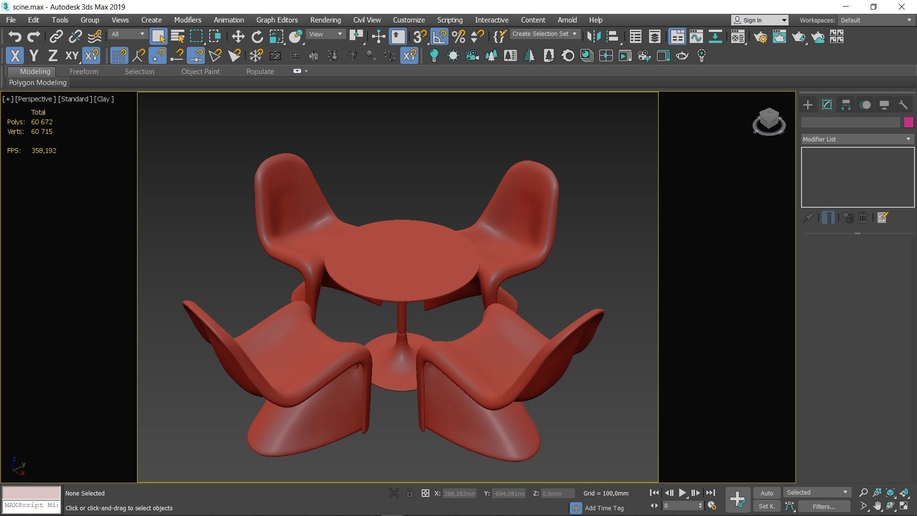Viewport: 917px width, 516px height.
Task: Toggle the selection lock padlock
Action: (410, 494)
